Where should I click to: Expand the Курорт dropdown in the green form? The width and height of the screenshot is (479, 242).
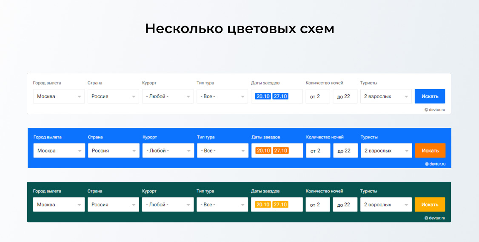pyautogui.click(x=168, y=205)
